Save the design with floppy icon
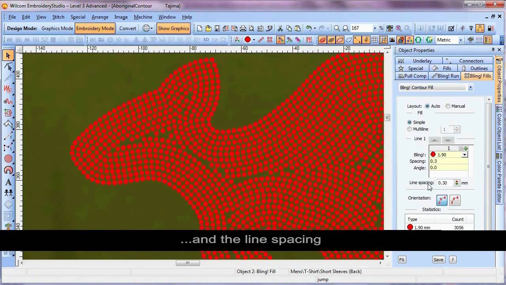Image resolution: width=506 pixels, height=285 pixels. pyautogui.click(x=217, y=28)
